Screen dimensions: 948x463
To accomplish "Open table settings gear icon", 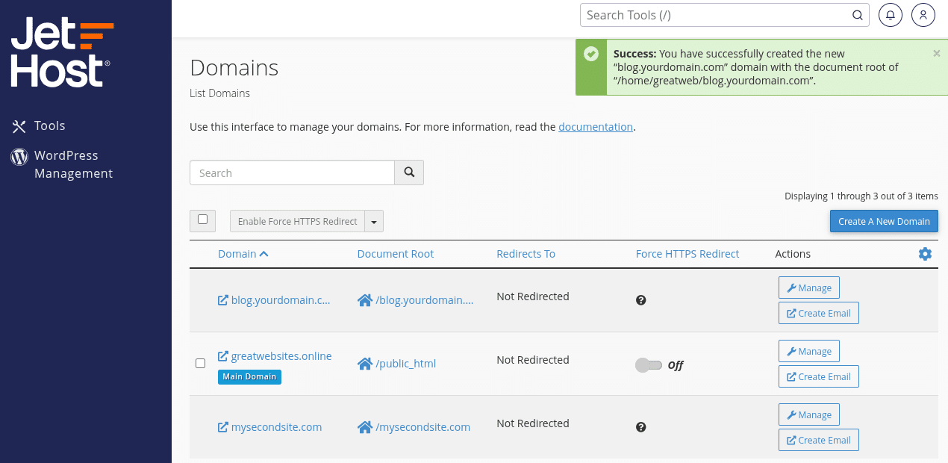I will (x=925, y=254).
